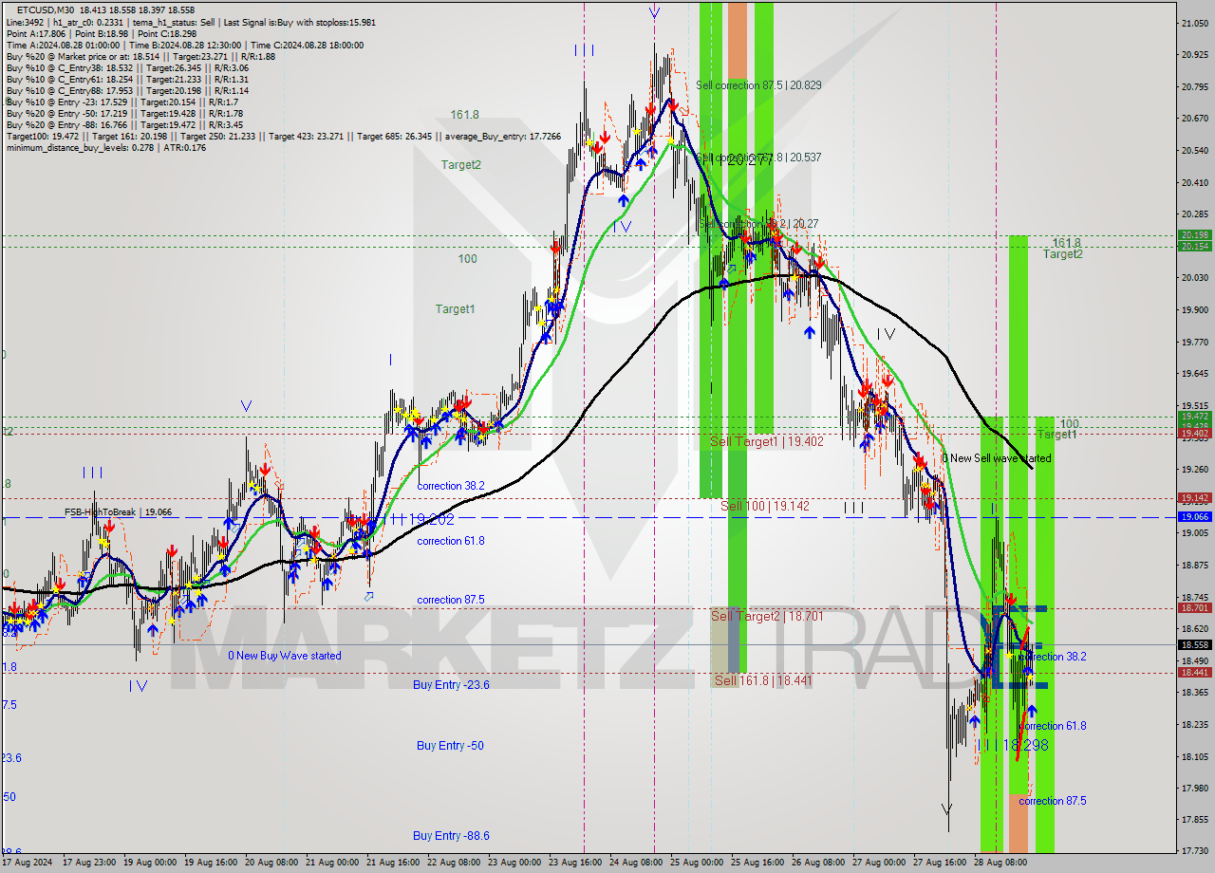Click the 'Buy %10 @ C_Entry88' line
The image size is (1215, 873).
coord(127,90)
